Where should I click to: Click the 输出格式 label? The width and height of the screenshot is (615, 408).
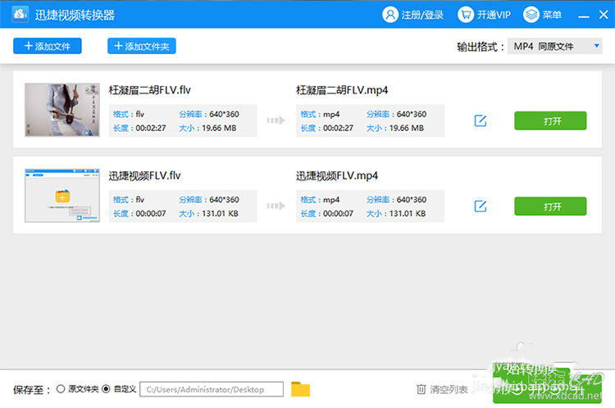(480, 47)
